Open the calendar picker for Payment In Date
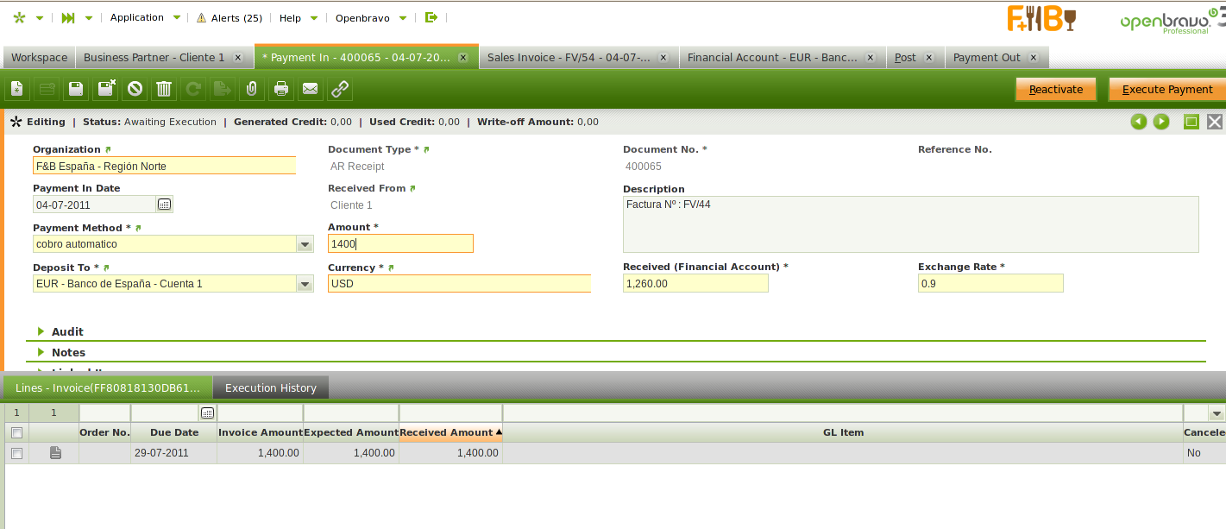 (x=165, y=205)
